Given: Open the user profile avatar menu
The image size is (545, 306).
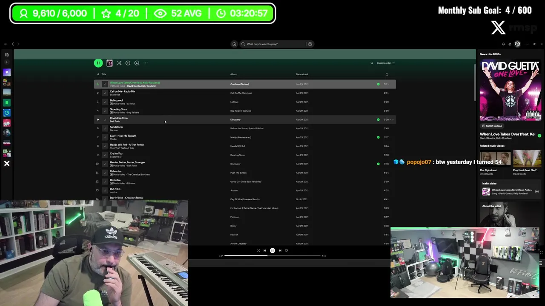Looking at the screenshot, I should tap(517, 44).
